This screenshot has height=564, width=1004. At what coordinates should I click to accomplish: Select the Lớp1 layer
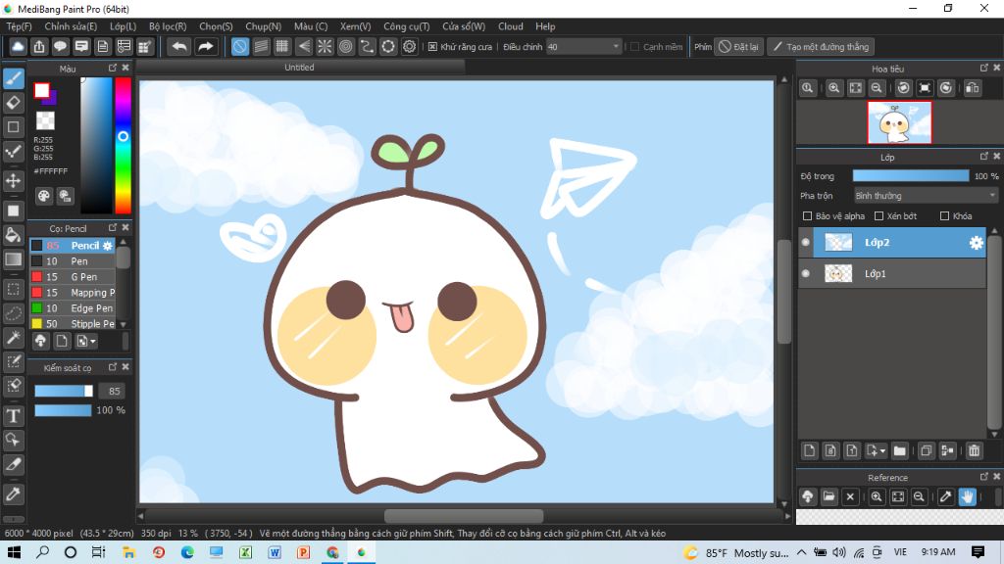click(892, 274)
